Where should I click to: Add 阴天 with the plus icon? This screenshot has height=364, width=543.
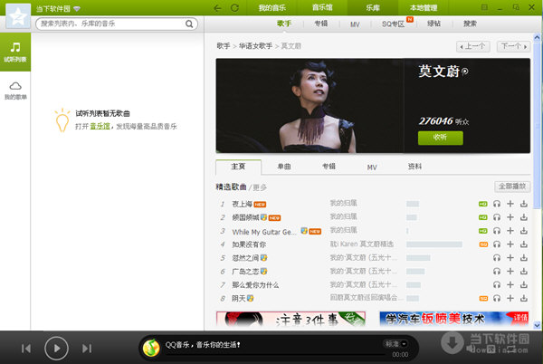pos(510,298)
